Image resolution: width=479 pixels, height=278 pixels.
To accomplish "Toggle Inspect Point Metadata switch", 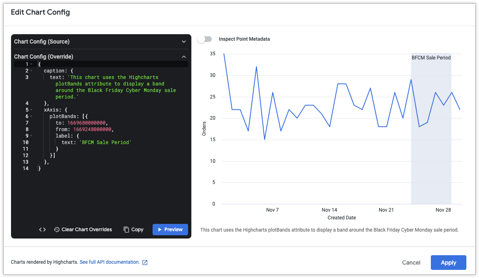I will (x=204, y=39).
